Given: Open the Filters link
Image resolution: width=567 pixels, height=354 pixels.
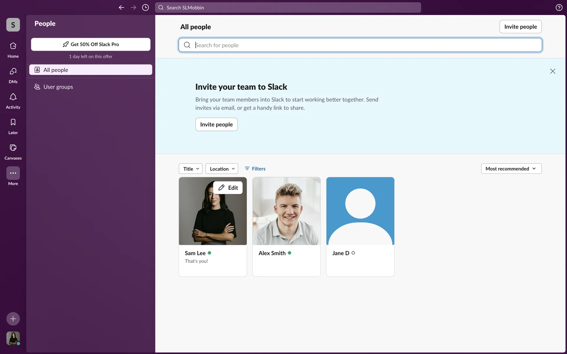Looking at the screenshot, I should (x=255, y=169).
